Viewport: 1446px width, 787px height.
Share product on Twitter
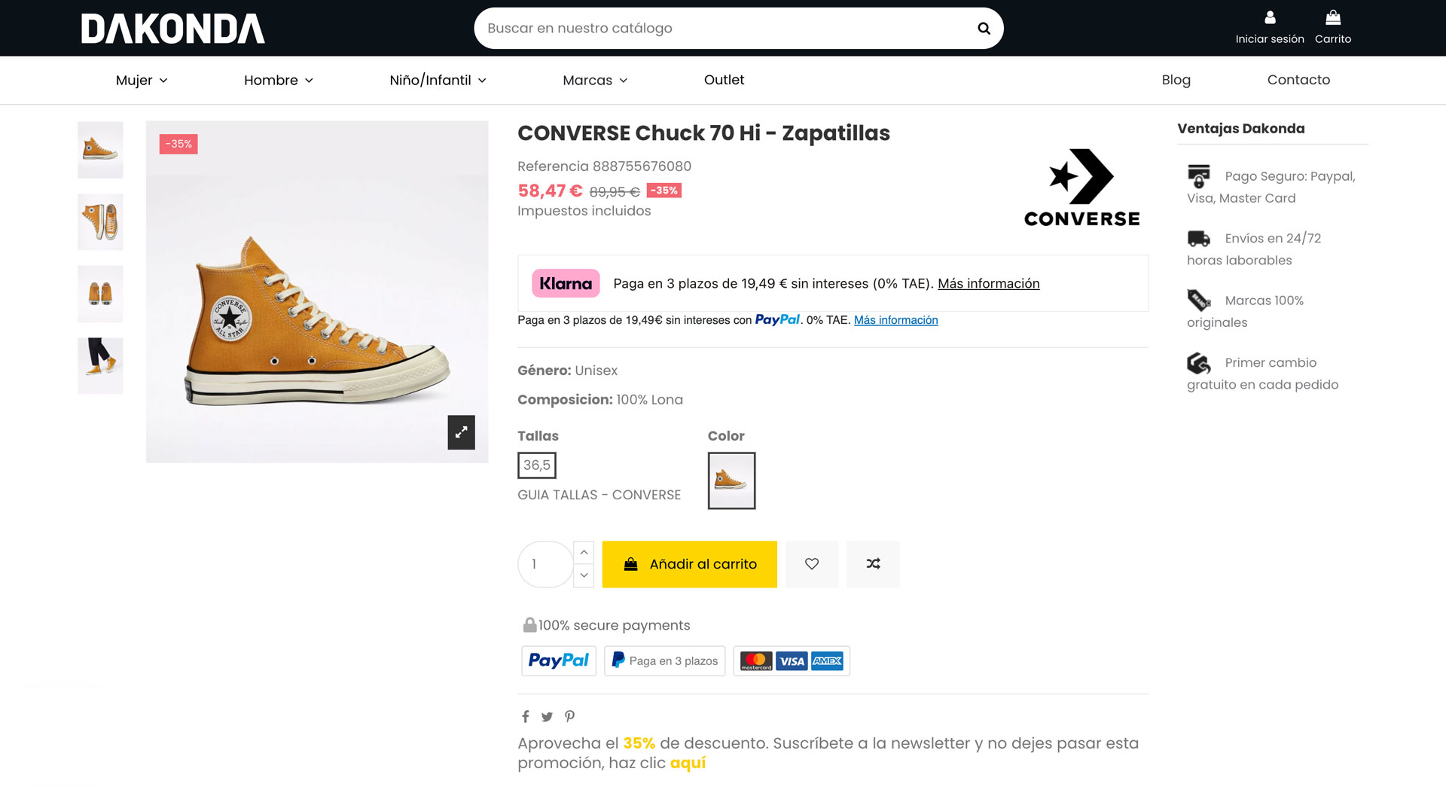coord(547,716)
